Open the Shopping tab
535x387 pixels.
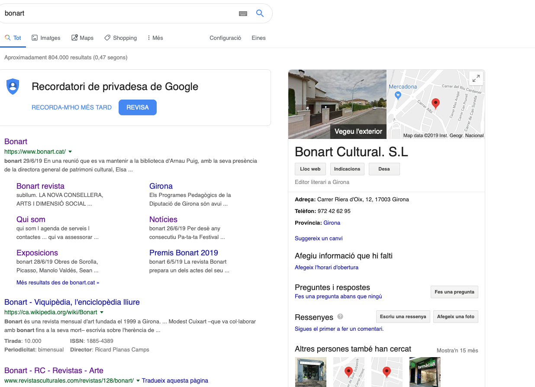click(120, 38)
